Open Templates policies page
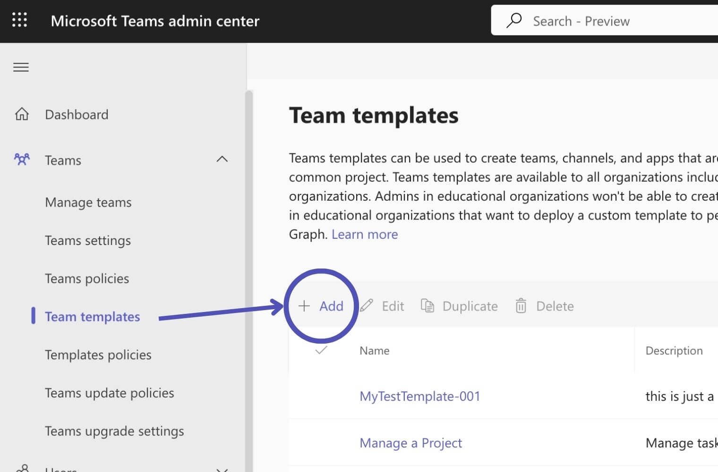718x472 pixels. (98, 354)
